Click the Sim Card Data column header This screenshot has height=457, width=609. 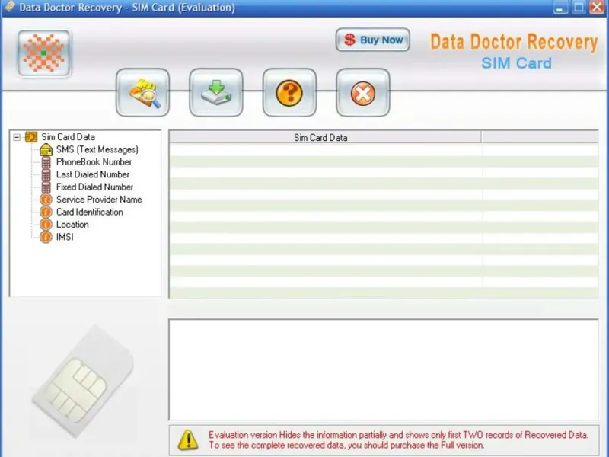325,137
